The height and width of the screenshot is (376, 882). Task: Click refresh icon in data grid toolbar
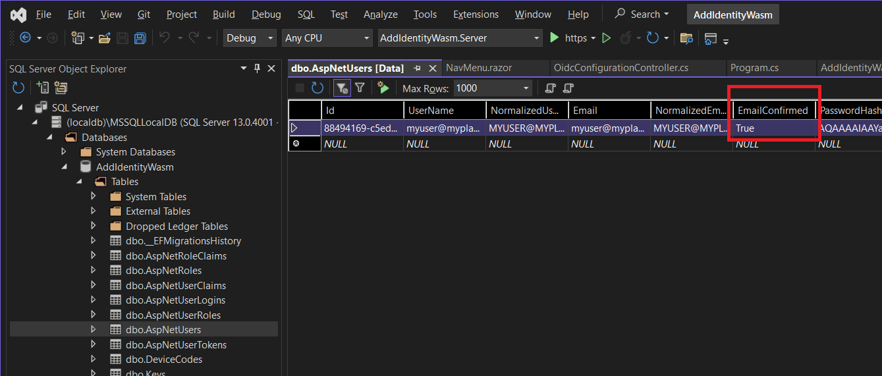(317, 88)
